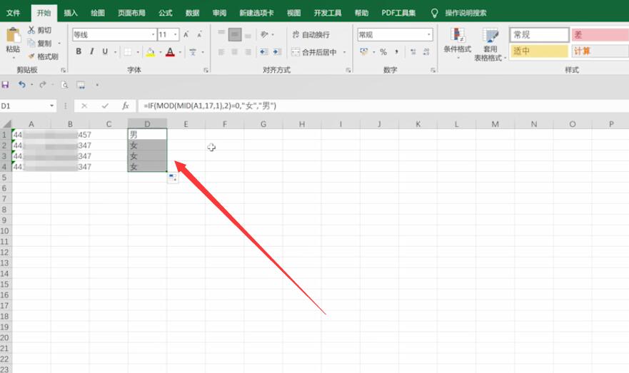Viewport: 629px width, 373px height.
Task: Click the increase decimal icon
Action: coord(413,52)
